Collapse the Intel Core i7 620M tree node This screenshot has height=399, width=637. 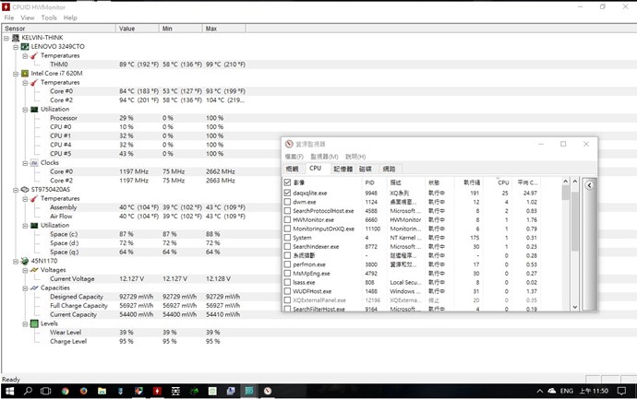click(x=16, y=73)
